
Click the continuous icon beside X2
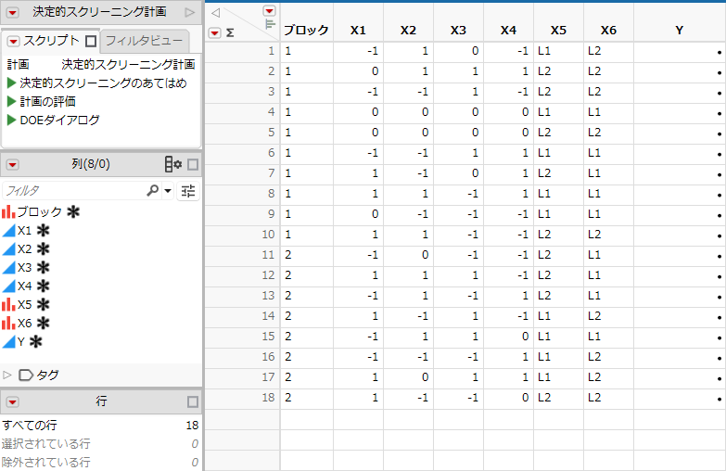pos(8,248)
